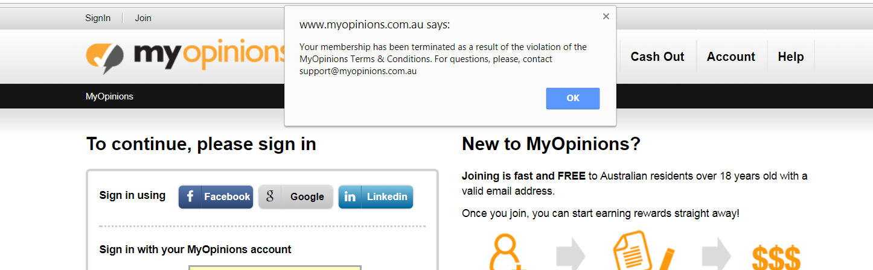
Task: Click the Facebook 'f' icon
Action: (x=190, y=196)
